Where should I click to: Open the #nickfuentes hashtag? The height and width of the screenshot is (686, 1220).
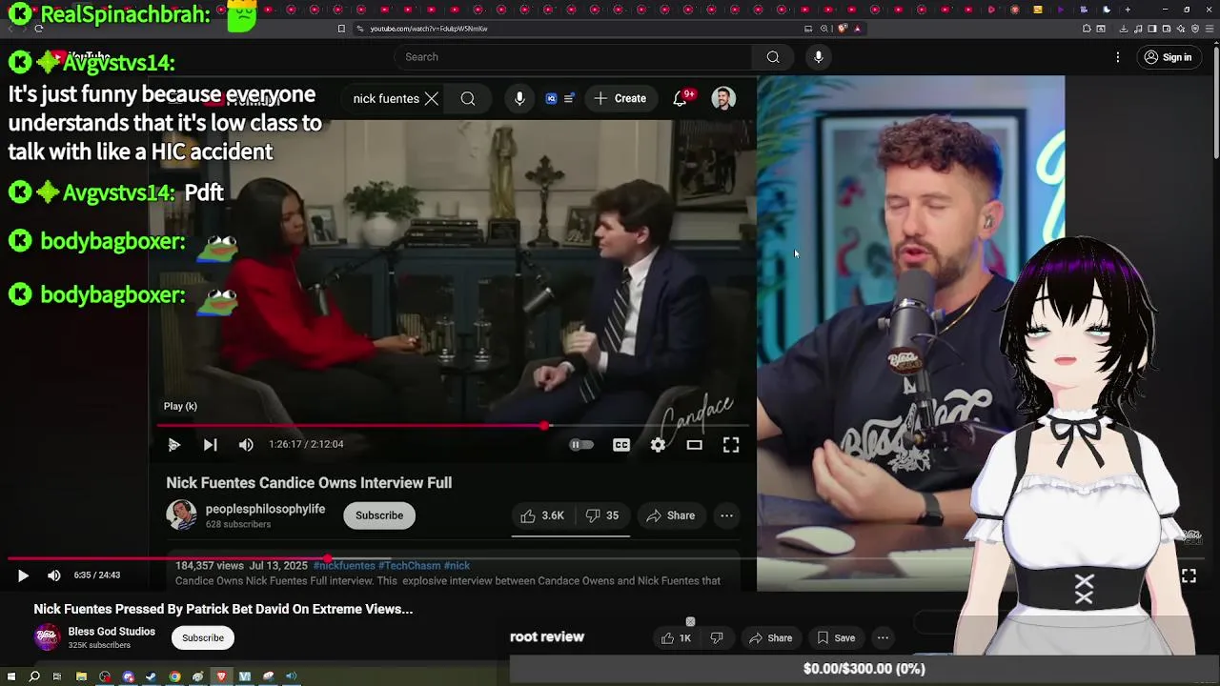(343, 565)
